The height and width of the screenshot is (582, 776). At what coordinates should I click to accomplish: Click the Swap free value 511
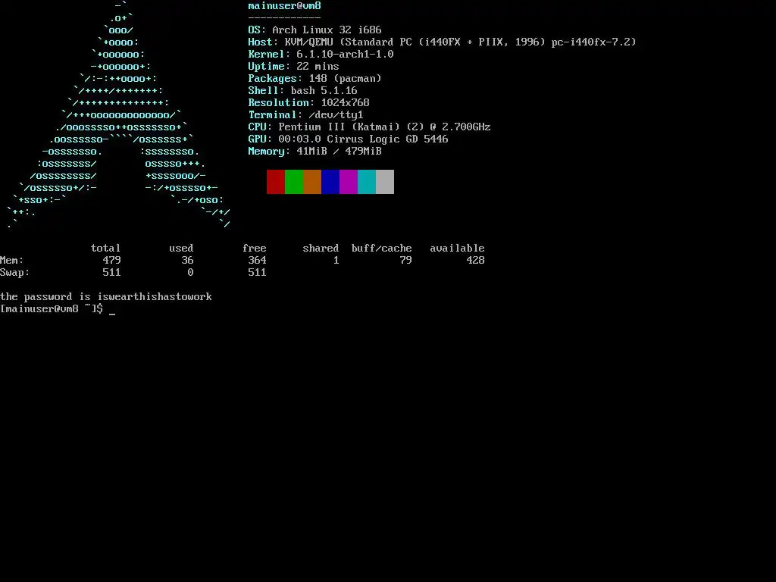click(258, 273)
